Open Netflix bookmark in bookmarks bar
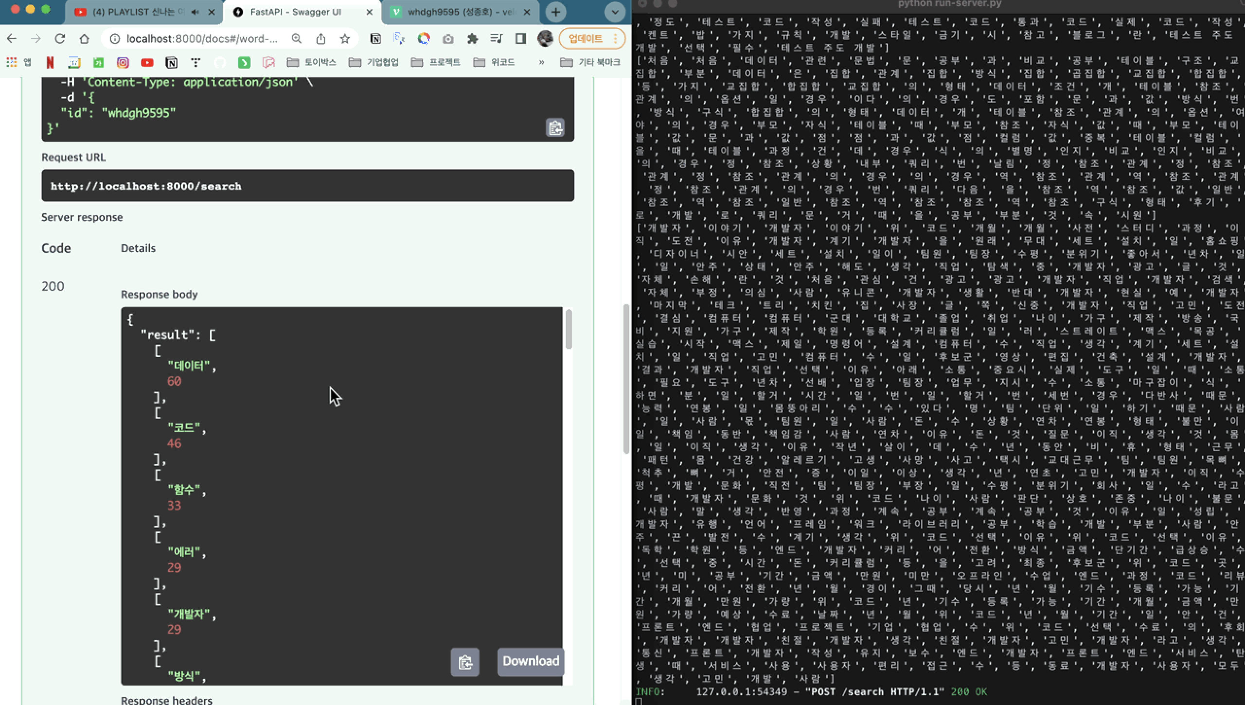The image size is (1245, 705). tap(50, 62)
